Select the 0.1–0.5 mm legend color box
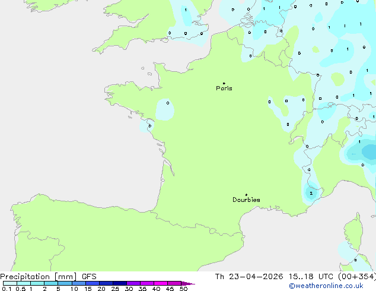Image resolution: width=376 pixels, height=291 pixels. pyautogui.click(x=10, y=283)
